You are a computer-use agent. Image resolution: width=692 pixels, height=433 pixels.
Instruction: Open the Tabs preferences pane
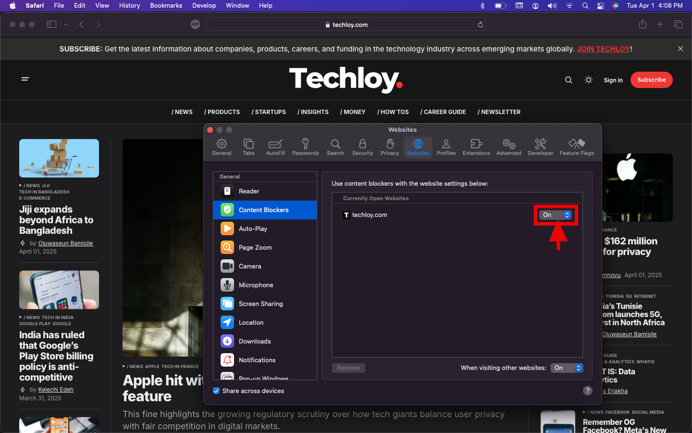click(x=248, y=147)
